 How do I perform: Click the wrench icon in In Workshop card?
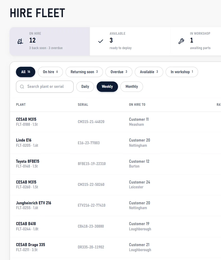181,41
